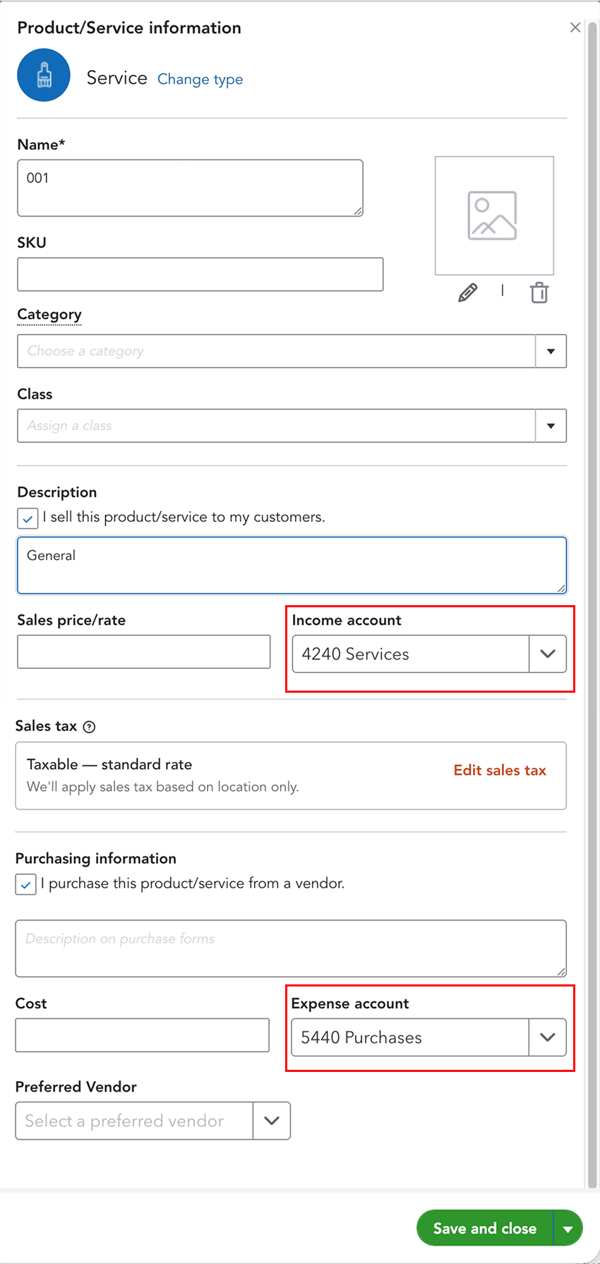Open the Preferred Vendor dropdown
This screenshot has height=1264, width=600.
pyautogui.click(x=271, y=1121)
